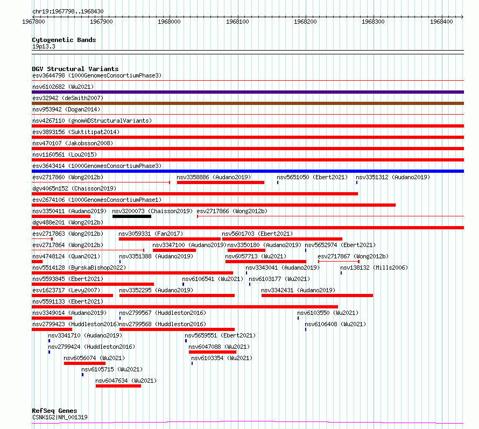Select nsv6057713 (Wu2021) label
This screenshot has height=429, width=479.
tap(256, 256)
